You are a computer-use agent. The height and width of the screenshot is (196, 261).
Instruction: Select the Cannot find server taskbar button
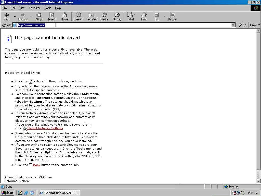(x=59, y=193)
